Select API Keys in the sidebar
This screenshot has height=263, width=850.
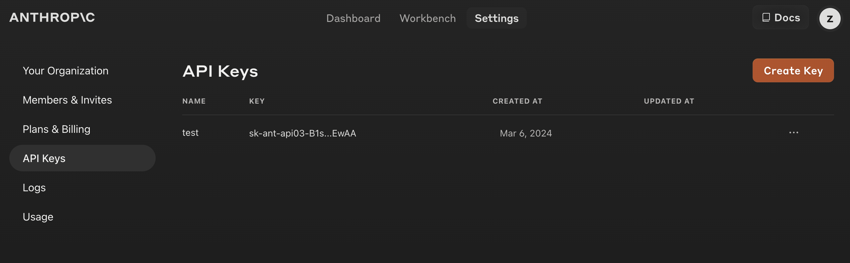point(44,158)
